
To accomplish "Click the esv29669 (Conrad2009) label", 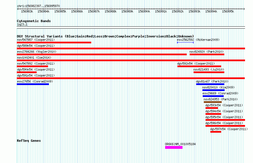I will click(220, 93).
